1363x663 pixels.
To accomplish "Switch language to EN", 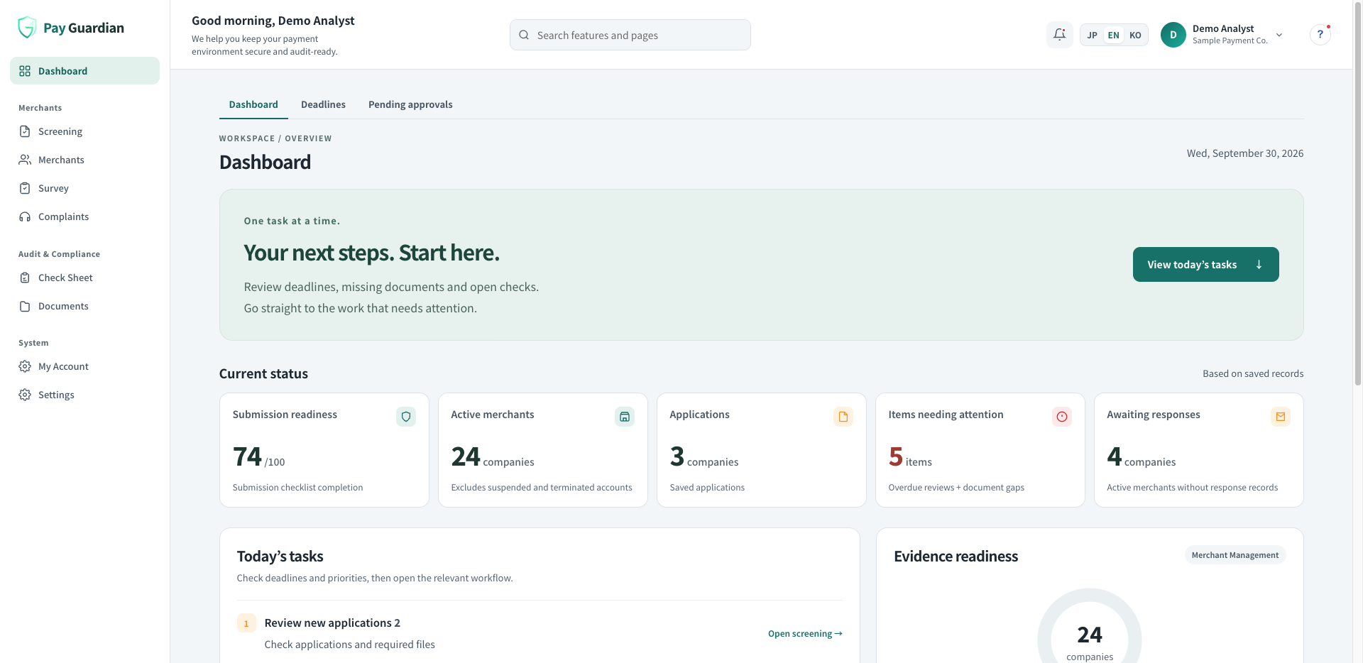I will click(1114, 35).
